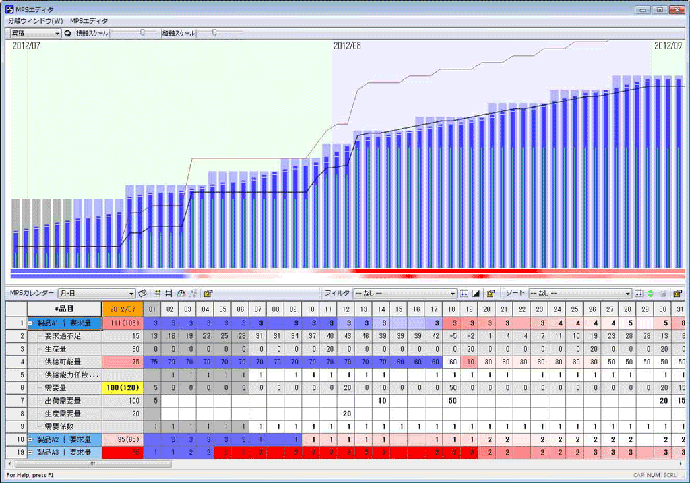This screenshot has height=483, width=690.
Task: Click the 需要係数 row label
Action: coord(59,426)
